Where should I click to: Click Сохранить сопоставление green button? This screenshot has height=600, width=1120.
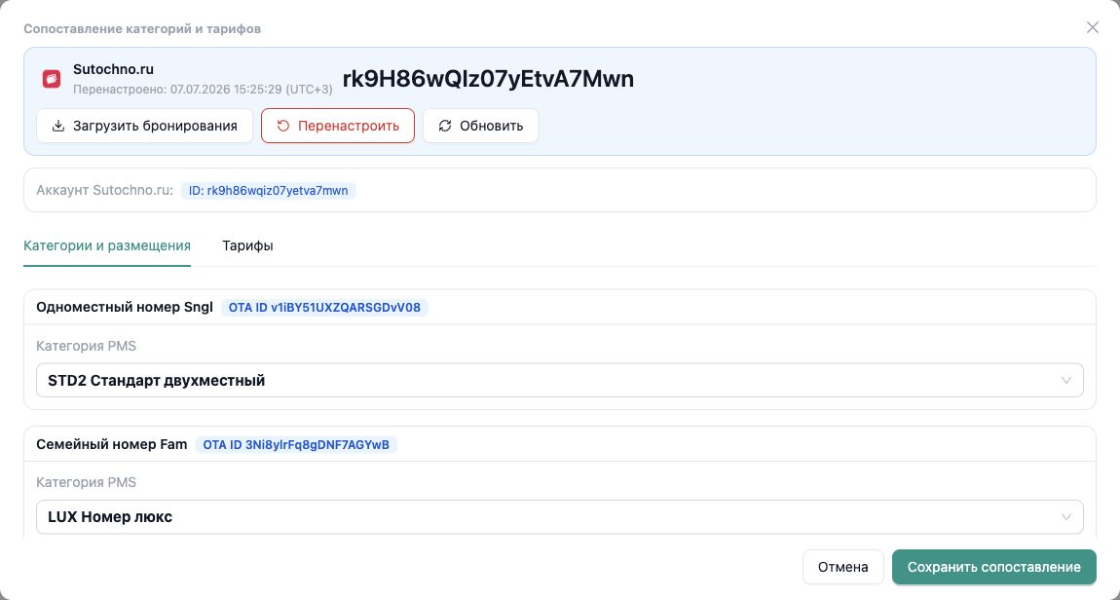993,567
